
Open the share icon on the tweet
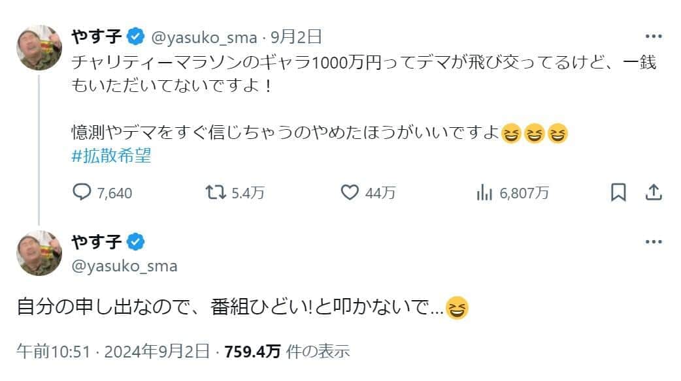(x=654, y=192)
